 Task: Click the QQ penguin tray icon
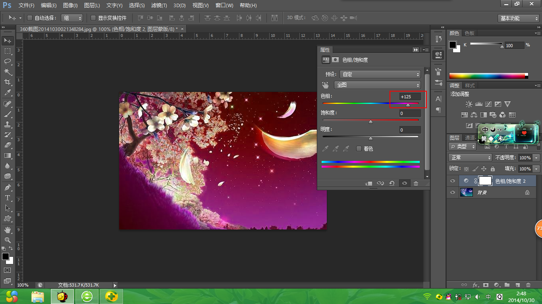(449, 296)
